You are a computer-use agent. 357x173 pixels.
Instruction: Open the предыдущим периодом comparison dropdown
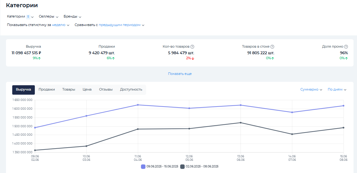[121, 25]
